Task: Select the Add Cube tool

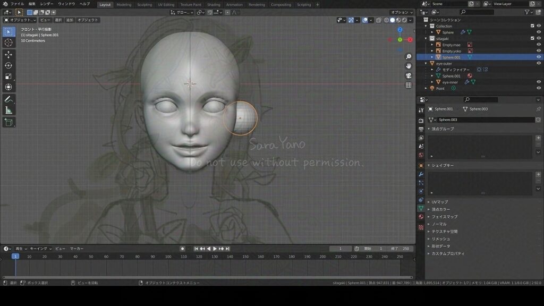Action: pos(8,122)
